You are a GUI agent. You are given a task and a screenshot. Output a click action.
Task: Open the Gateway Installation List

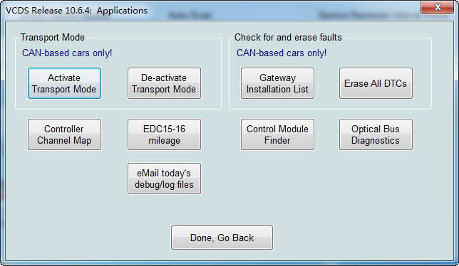[277, 83]
